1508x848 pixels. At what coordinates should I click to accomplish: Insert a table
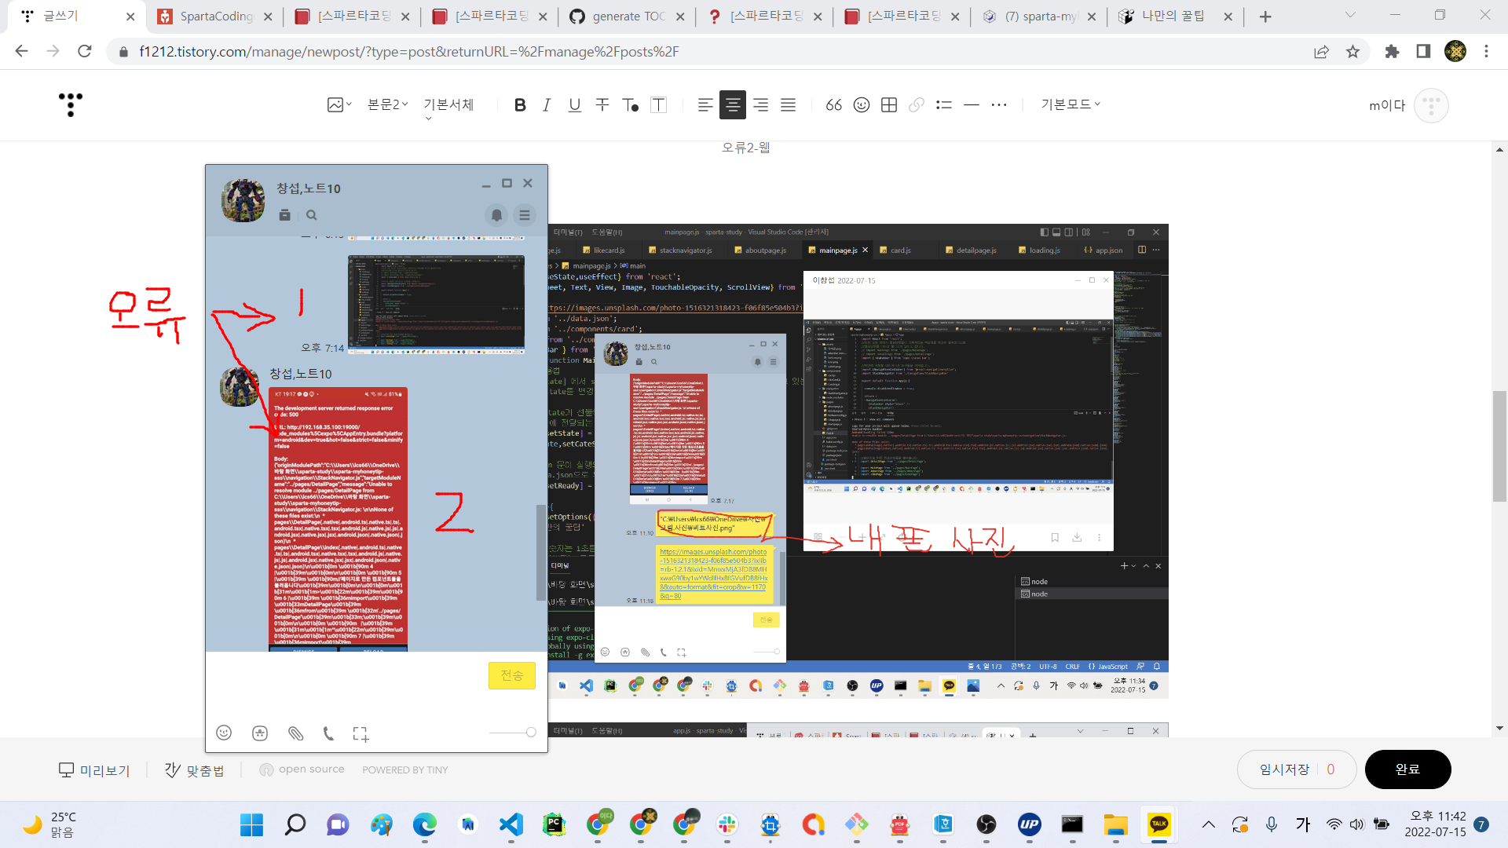889,104
